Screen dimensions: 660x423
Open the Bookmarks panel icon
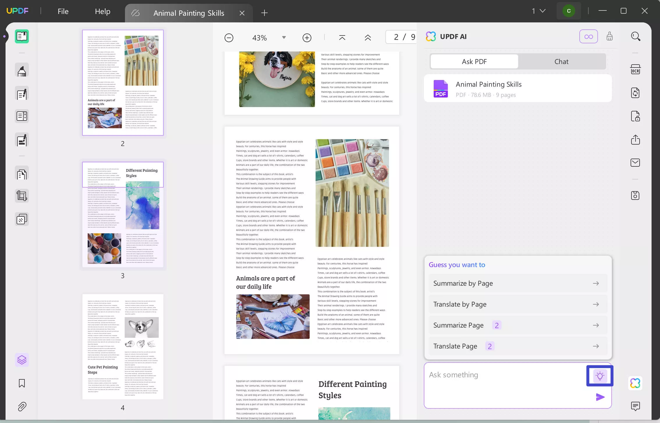coord(22,383)
